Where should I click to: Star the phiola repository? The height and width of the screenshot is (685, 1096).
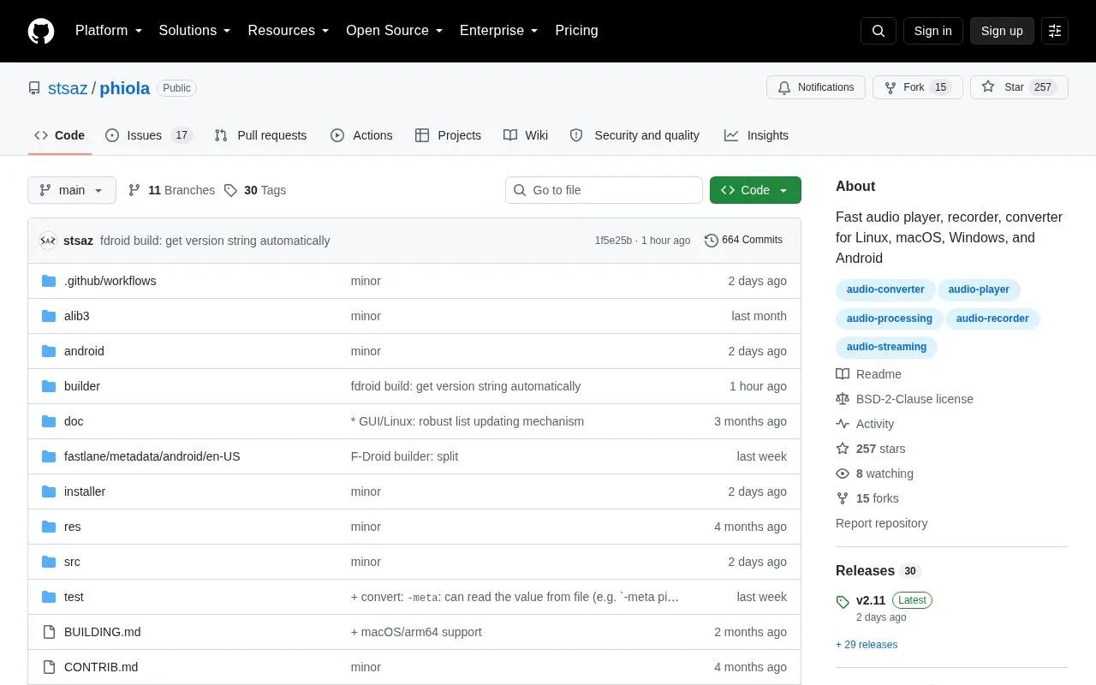[1019, 87]
